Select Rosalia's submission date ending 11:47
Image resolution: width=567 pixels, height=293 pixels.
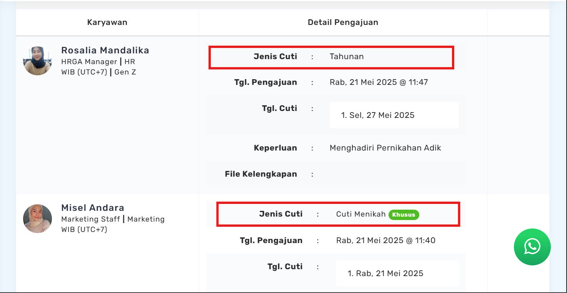[x=379, y=82]
